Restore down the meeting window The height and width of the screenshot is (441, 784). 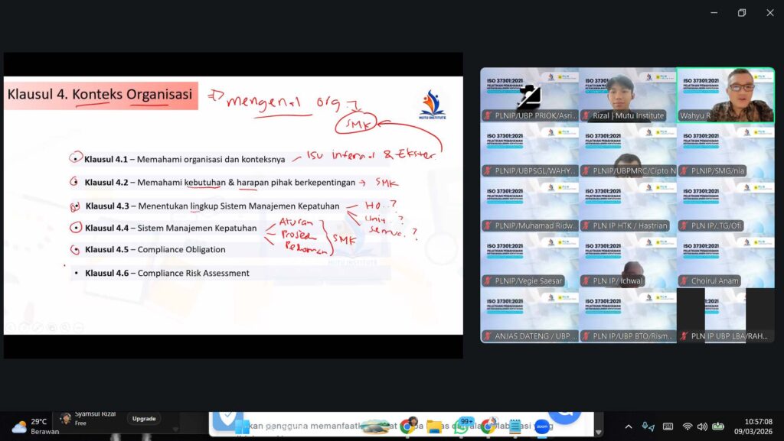(741, 12)
